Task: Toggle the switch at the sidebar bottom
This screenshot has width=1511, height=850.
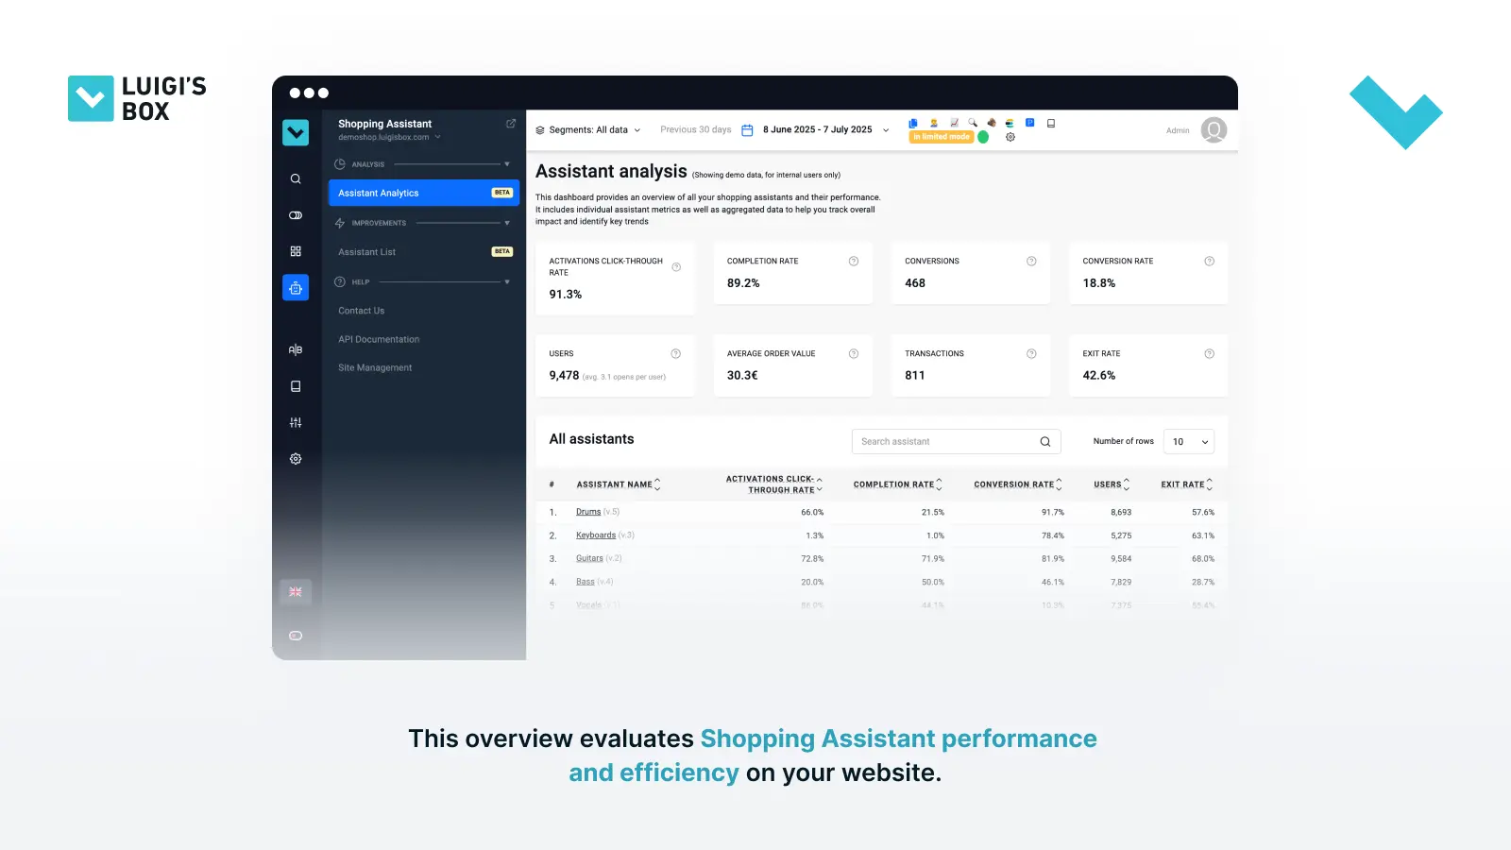Action: click(x=296, y=636)
